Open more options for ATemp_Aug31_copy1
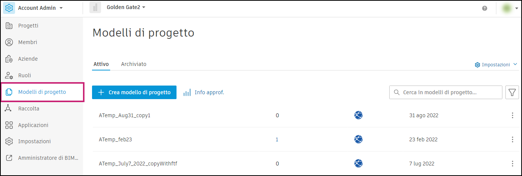The width and height of the screenshot is (522, 176). tap(512, 115)
